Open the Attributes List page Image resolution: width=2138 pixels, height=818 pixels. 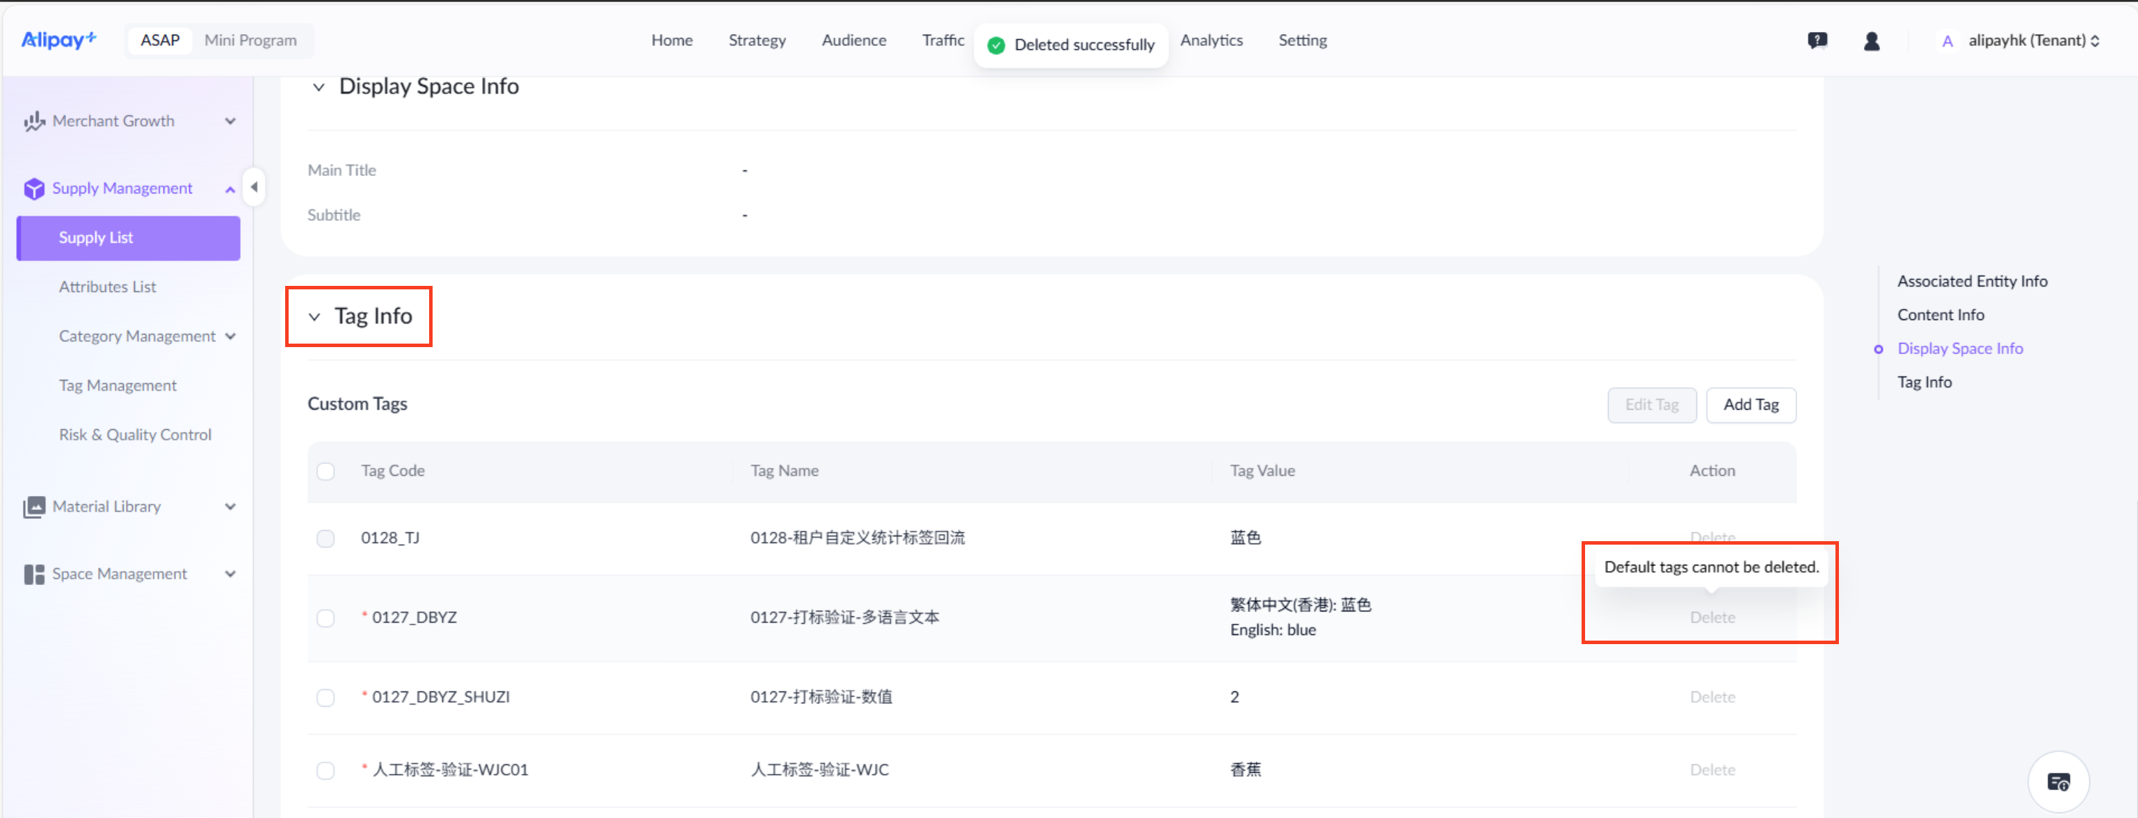click(x=107, y=286)
